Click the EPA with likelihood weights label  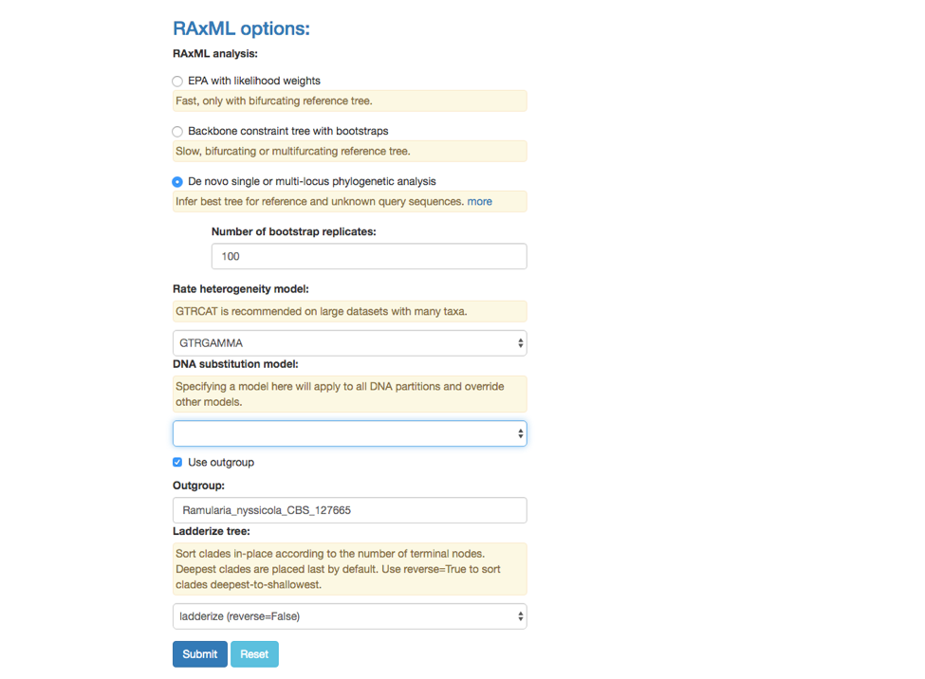point(254,81)
